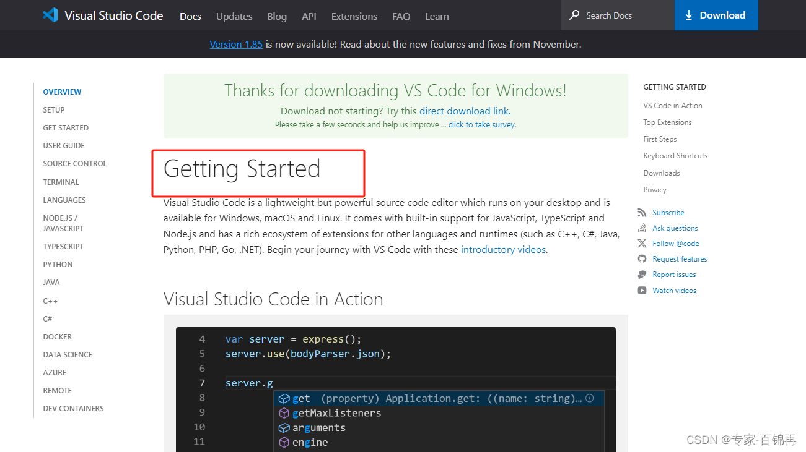Click info icon beside get suggestion
The width and height of the screenshot is (806, 452).
pyautogui.click(x=590, y=398)
